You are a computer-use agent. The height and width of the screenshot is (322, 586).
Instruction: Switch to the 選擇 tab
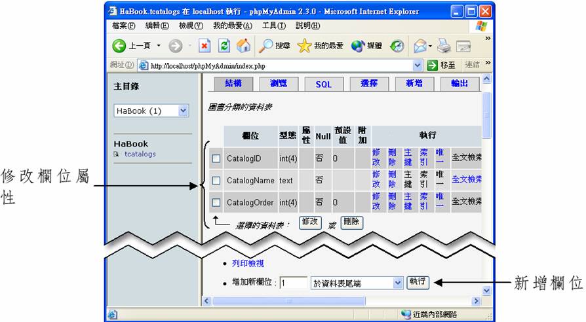(x=369, y=84)
